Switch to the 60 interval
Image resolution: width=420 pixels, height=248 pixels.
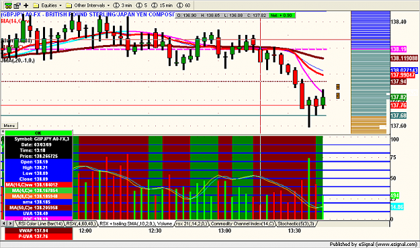tap(183, 5)
